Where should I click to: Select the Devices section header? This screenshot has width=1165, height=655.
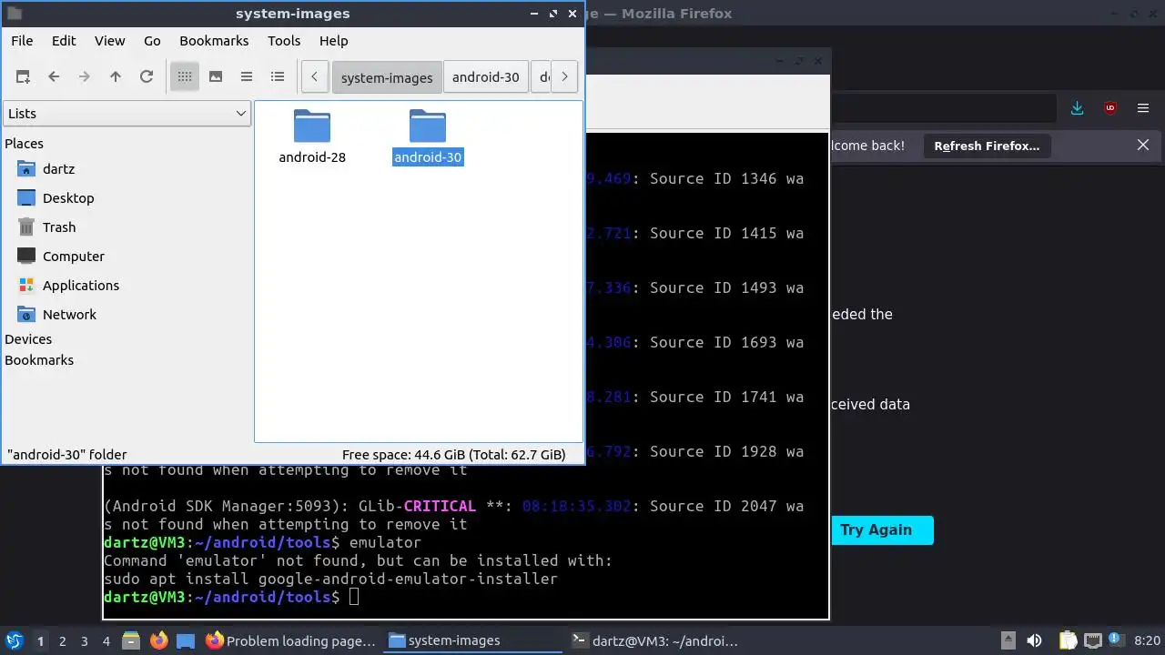pos(28,339)
